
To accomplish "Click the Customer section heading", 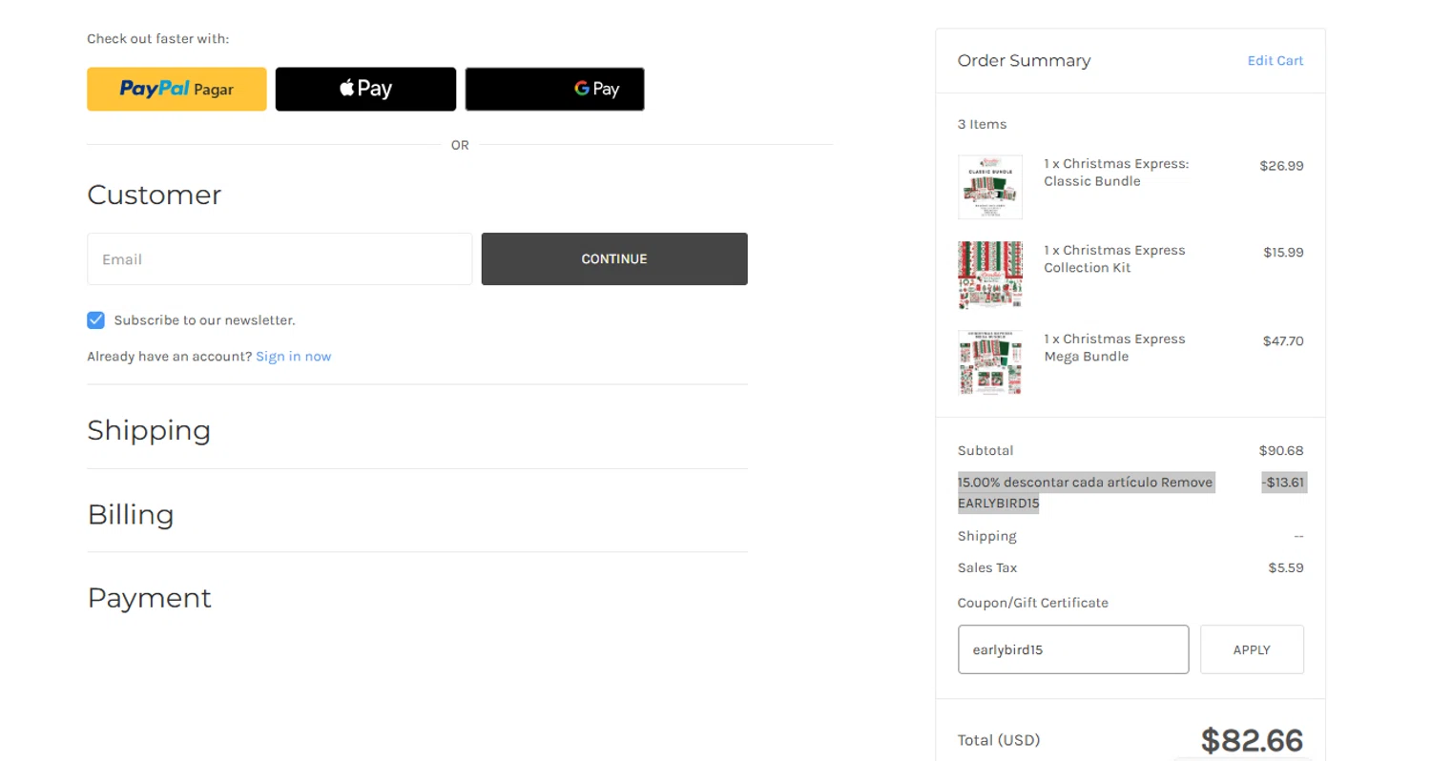I will click(x=154, y=195).
